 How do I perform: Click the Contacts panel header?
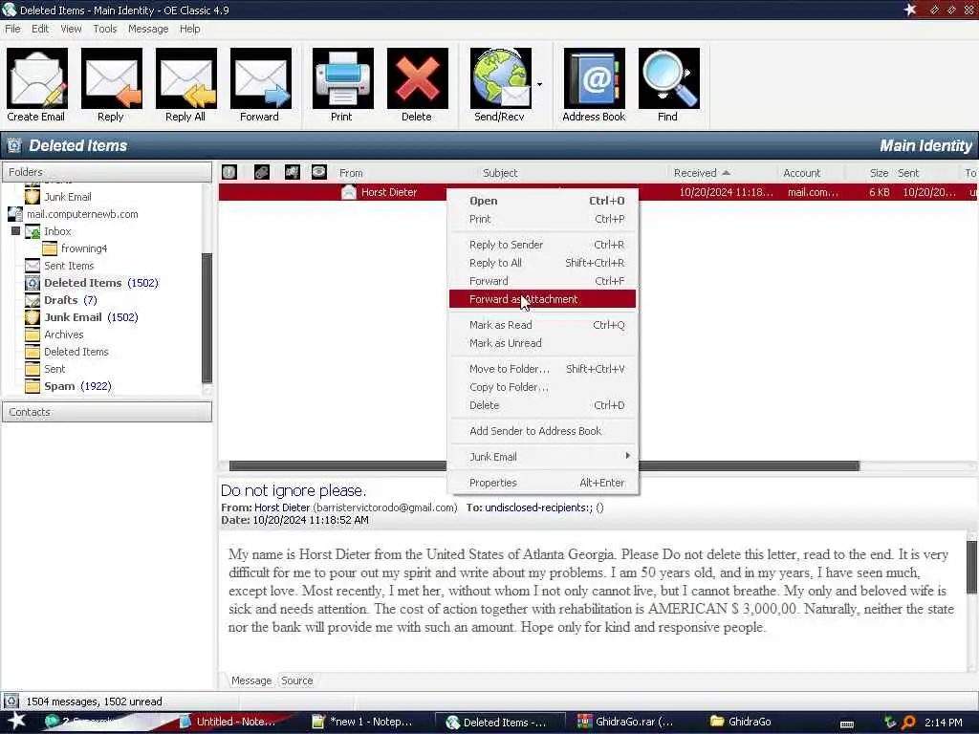click(107, 412)
